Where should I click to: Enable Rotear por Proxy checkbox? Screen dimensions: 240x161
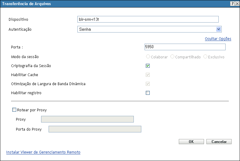click(x=14, y=110)
